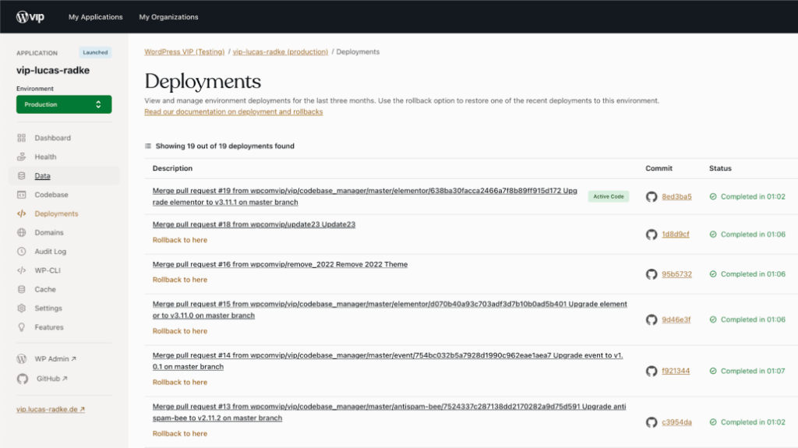This screenshot has width=798, height=448.
Task: Click the Launched status badge
Action: 95,52
